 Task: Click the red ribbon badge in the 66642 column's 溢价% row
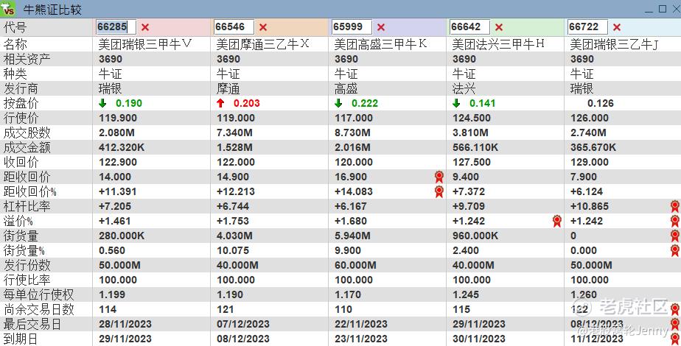pyautogui.click(x=556, y=221)
